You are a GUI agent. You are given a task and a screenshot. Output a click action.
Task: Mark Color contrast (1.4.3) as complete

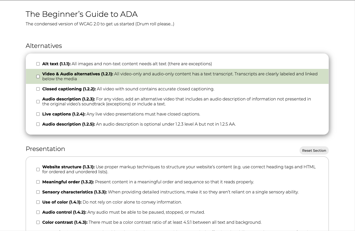coord(38,222)
